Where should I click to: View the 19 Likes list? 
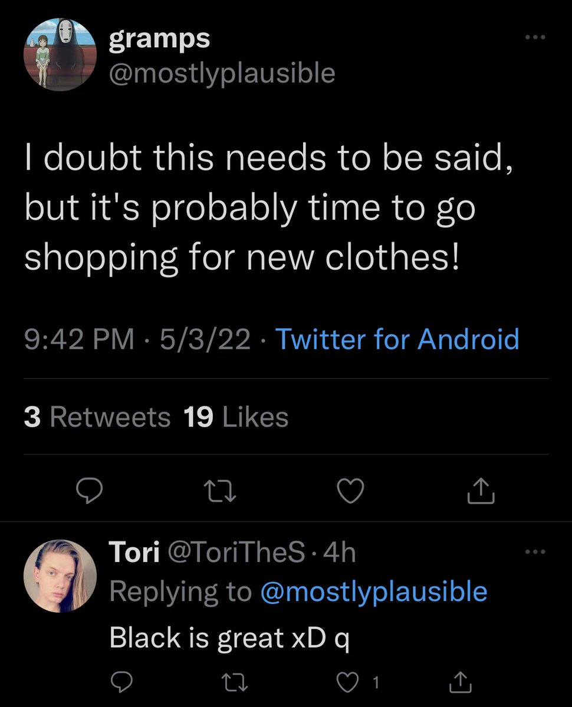tap(236, 417)
